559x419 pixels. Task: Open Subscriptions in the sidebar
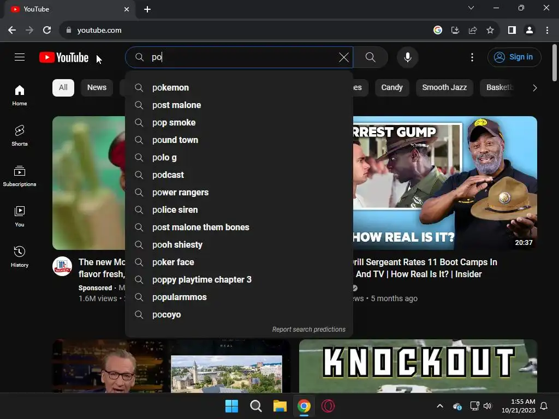(20, 176)
